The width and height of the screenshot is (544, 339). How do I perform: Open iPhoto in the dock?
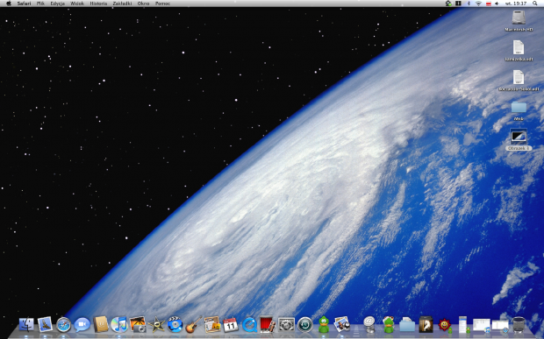138,325
